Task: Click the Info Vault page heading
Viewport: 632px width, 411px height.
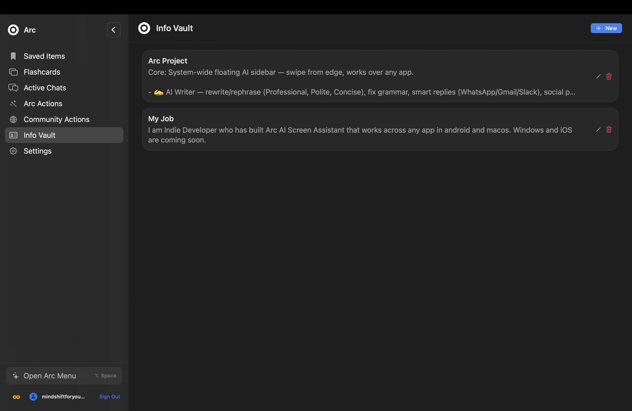Action: (174, 28)
